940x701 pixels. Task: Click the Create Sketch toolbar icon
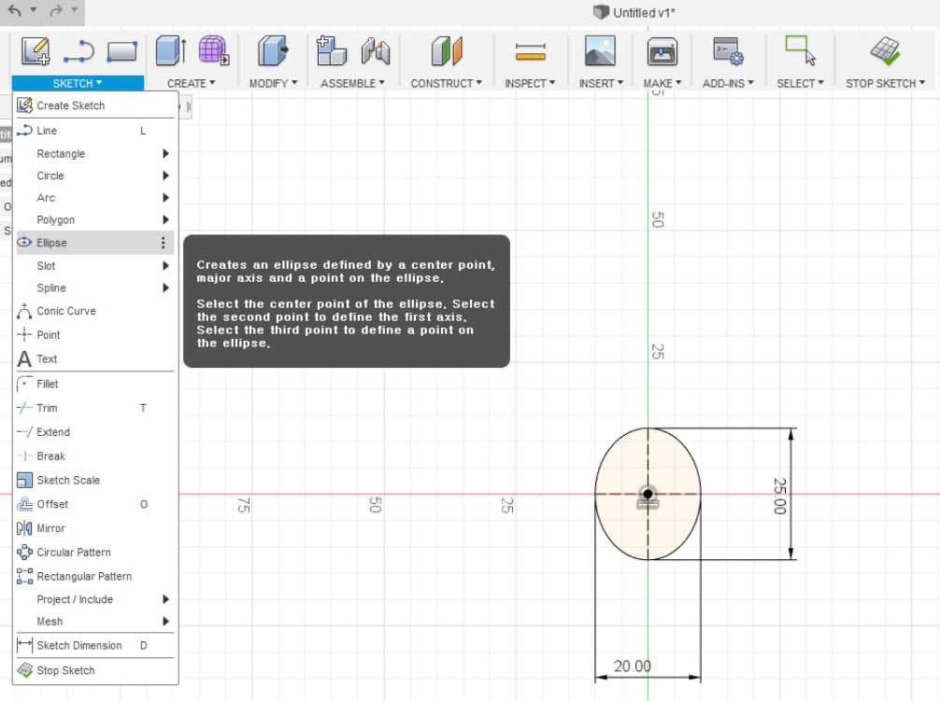36,50
